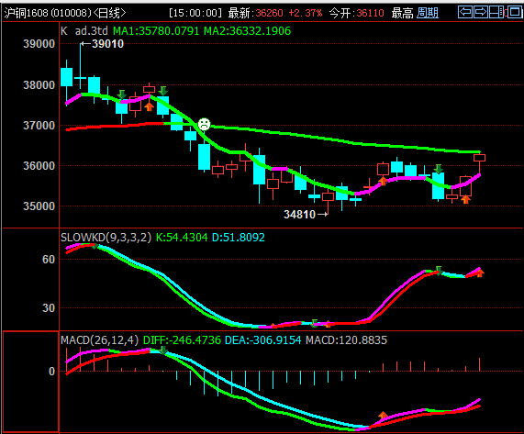The height and width of the screenshot is (434, 524).
Task: Click the <日线> daily period label
Action: click(x=109, y=13)
